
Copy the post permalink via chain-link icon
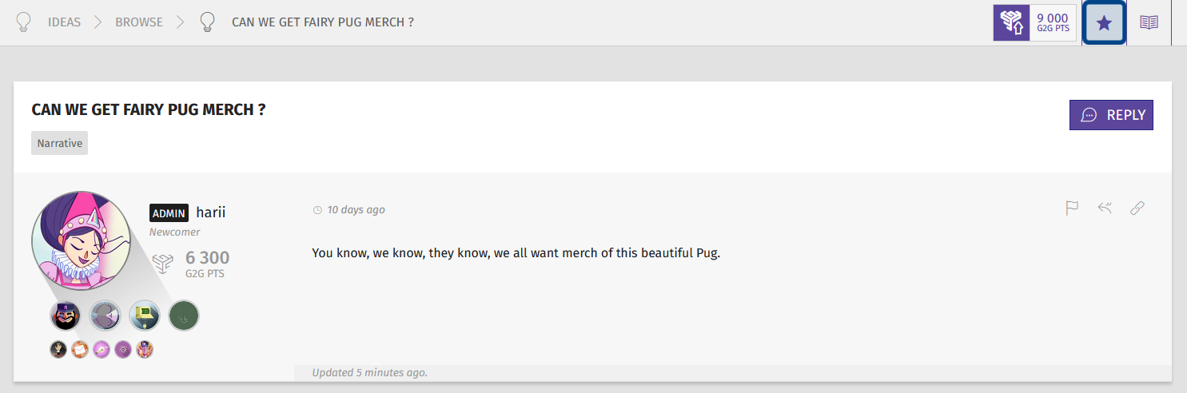[1137, 208]
